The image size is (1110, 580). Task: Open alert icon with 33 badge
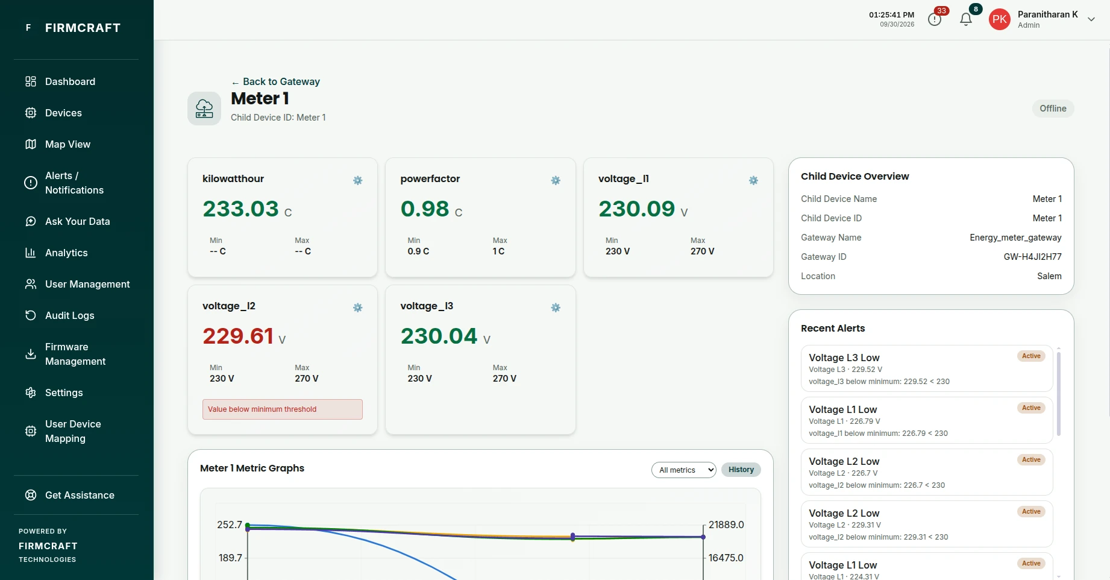pos(935,19)
